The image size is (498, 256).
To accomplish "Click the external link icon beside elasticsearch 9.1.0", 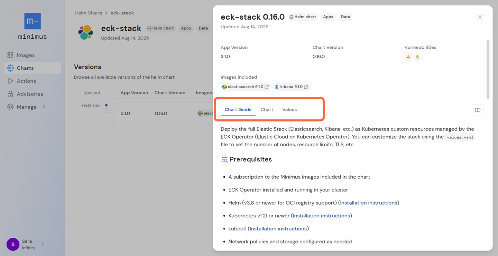I will [x=267, y=87].
